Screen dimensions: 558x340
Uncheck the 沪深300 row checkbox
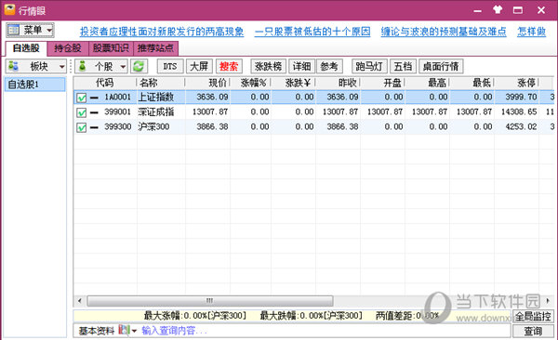82,127
